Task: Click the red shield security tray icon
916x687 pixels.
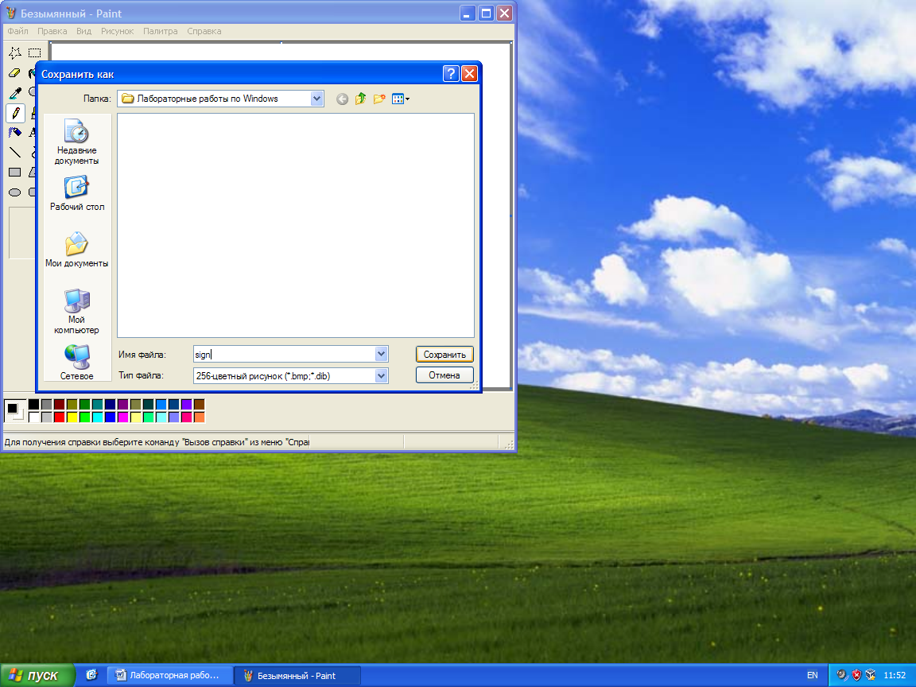Action: tap(856, 675)
